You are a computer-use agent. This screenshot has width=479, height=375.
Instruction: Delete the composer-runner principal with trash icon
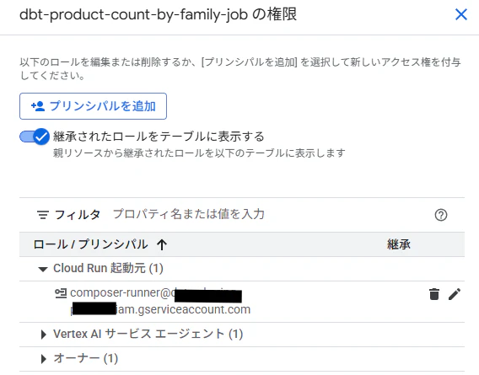coord(434,294)
